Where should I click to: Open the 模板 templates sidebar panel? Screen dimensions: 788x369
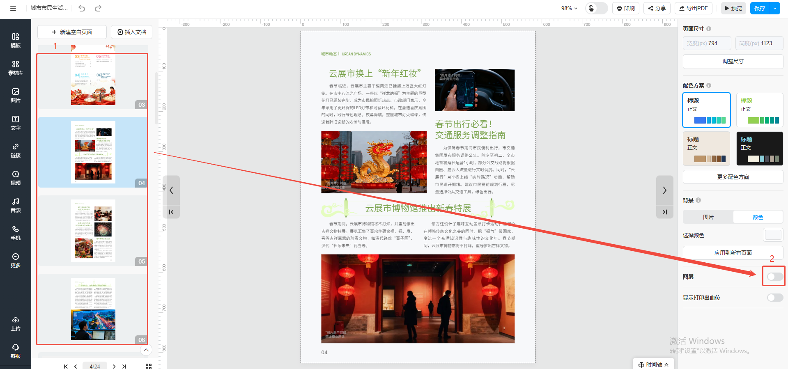[15, 40]
